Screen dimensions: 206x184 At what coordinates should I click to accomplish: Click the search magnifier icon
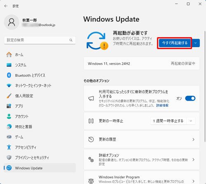tap(71, 40)
